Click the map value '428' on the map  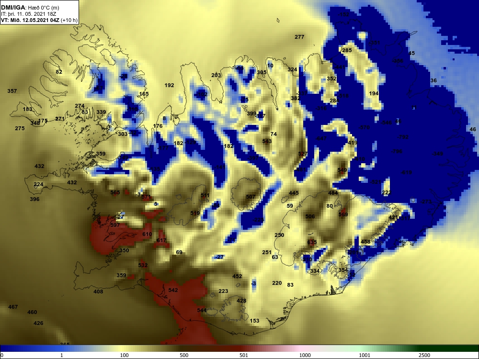tap(241, 301)
